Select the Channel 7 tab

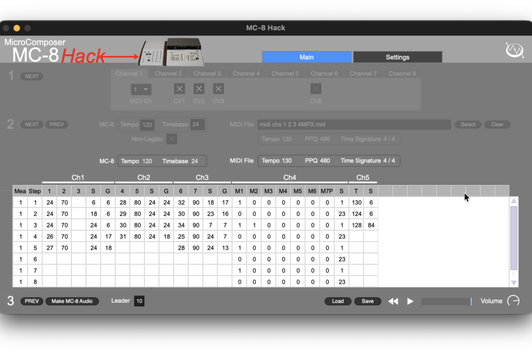[x=363, y=73]
